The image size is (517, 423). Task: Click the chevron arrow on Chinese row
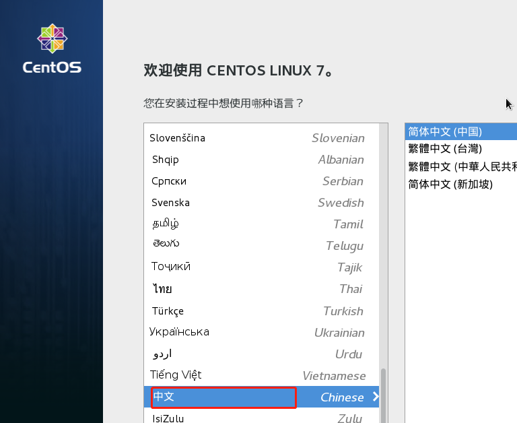click(375, 397)
